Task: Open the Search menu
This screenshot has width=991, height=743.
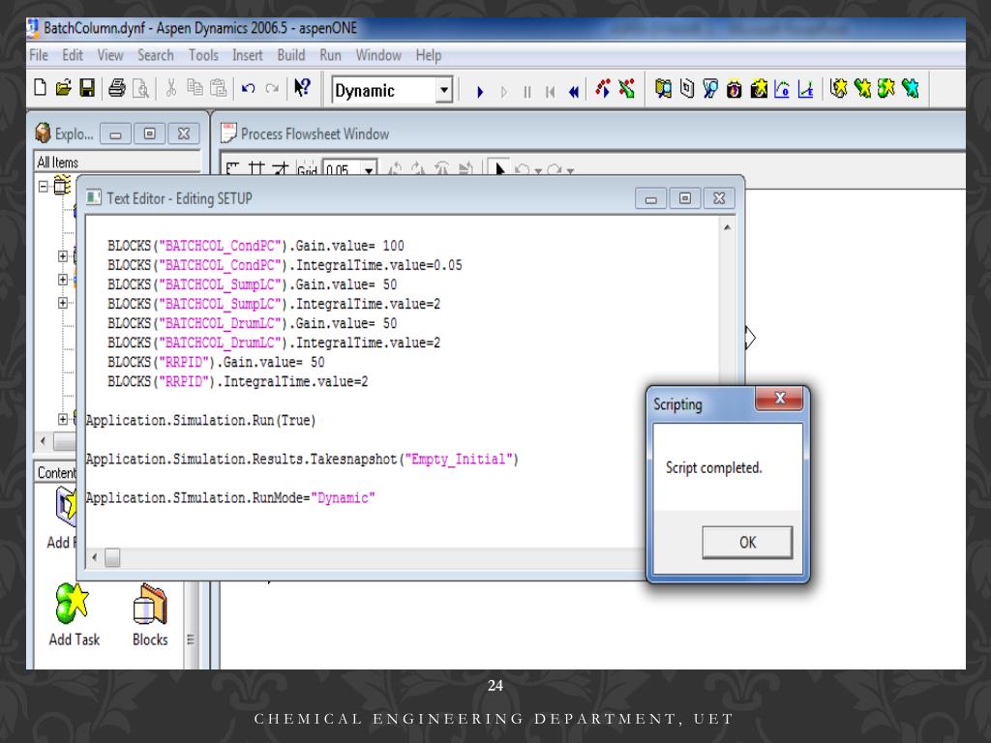Action: click(156, 55)
